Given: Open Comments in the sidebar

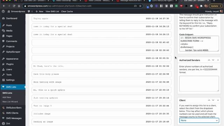Looking at the screenshot, I should tap(12, 41).
